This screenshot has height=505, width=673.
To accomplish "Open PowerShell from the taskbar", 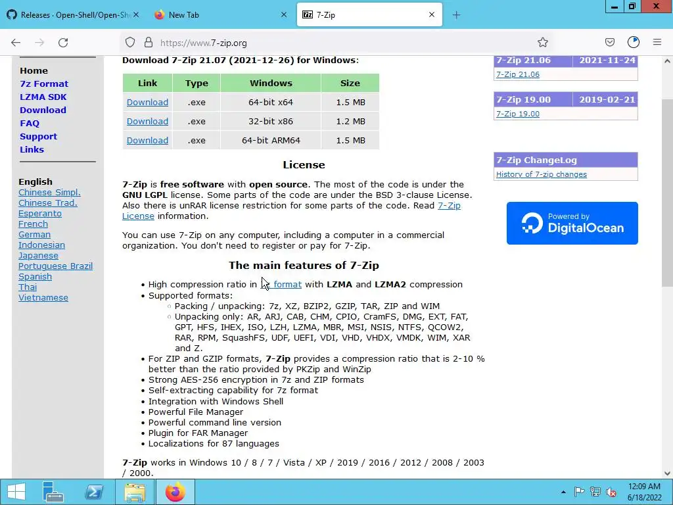I will 94,492.
